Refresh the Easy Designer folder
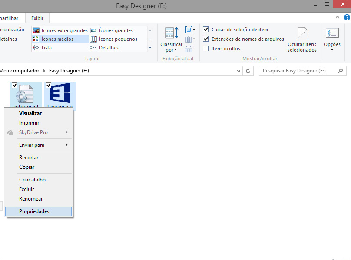This screenshot has width=351, height=260. 248,71
